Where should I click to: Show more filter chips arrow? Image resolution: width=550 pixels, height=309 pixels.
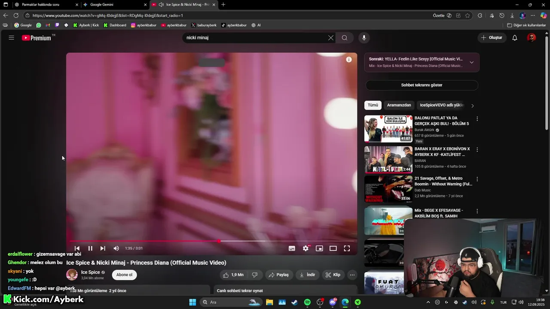pyautogui.click(x=473, y=106)
